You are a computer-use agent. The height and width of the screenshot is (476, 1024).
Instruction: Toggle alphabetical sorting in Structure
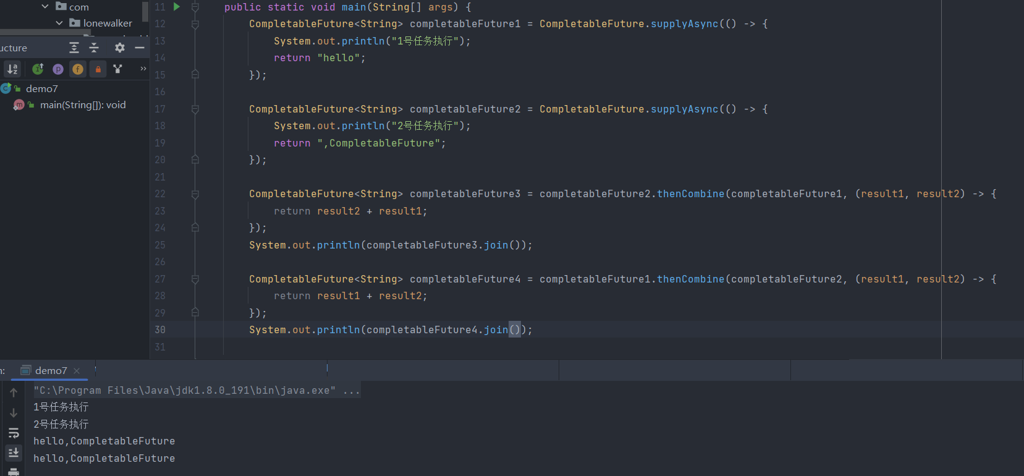click(12, 69)
